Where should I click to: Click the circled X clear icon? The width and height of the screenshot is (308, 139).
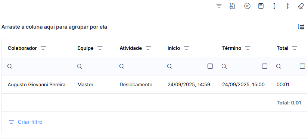(247, 6)
